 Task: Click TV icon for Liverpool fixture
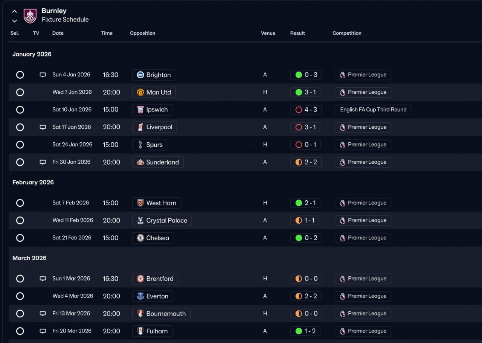pyautogui.click(x=43, y=127)
